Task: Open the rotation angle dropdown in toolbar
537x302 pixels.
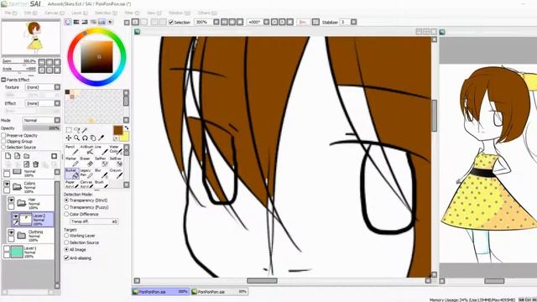Action: click(266, 22)
